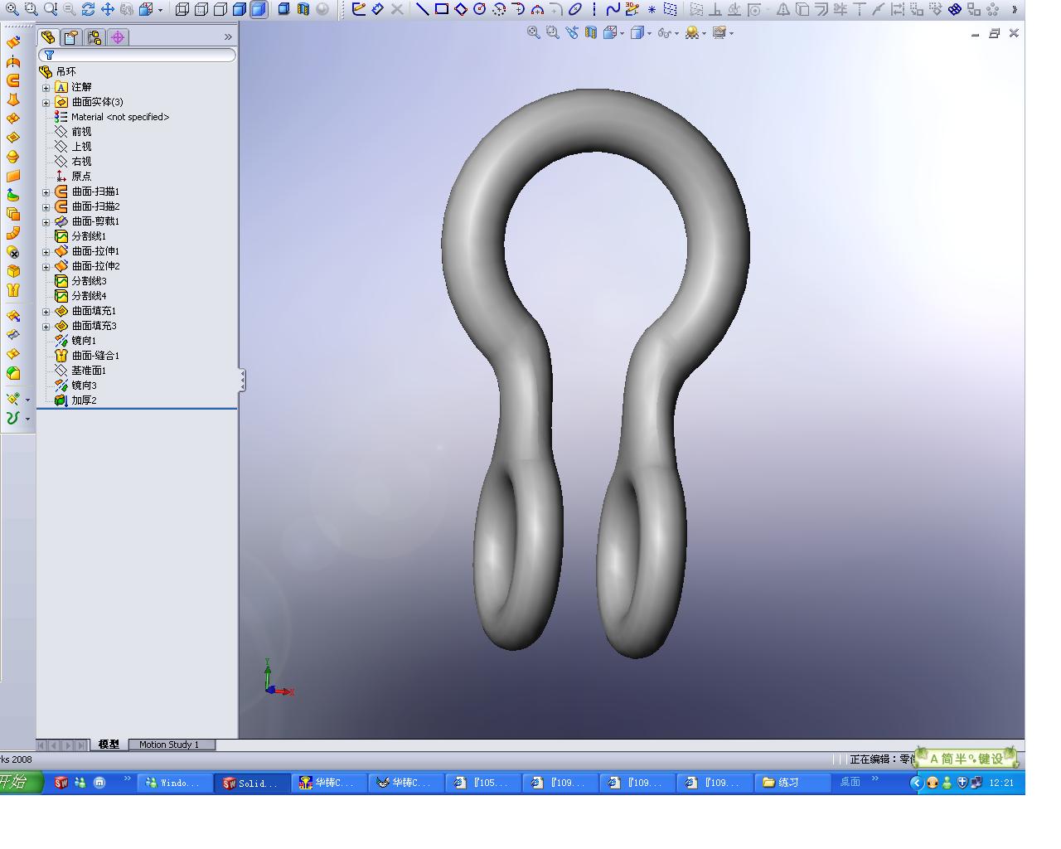The height and width of the screenshot is (849, 1061).
Task: Select the Circle sketch tool
Action: coord(479,9)
